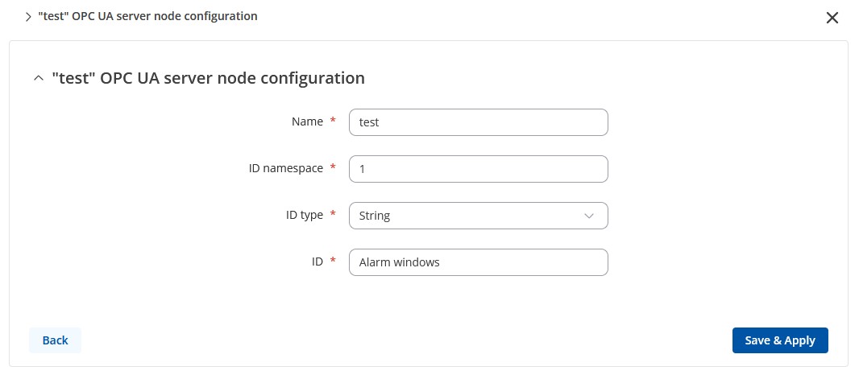The height and width of the screenshot is (379, 859).
Task: Click the red asterisk beside ID namespace
Action: point(333,167)
